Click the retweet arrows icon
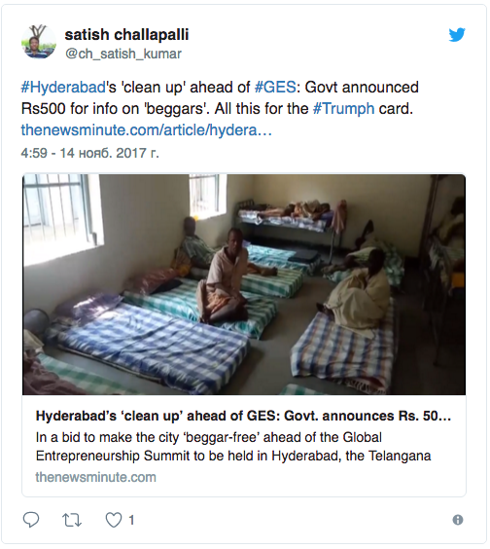Image resolution: width=490 pixels, height=549 pixels. [x=72, y=520]
